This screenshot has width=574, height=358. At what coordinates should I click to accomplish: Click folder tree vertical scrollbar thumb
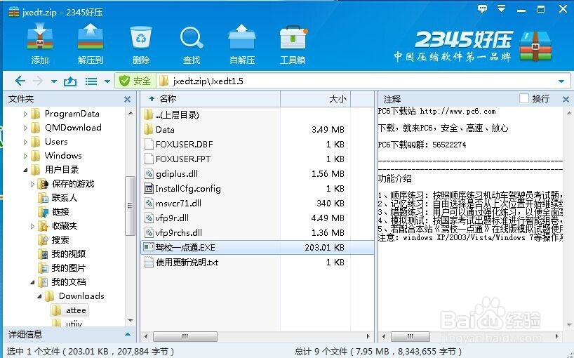coord(130,206)
